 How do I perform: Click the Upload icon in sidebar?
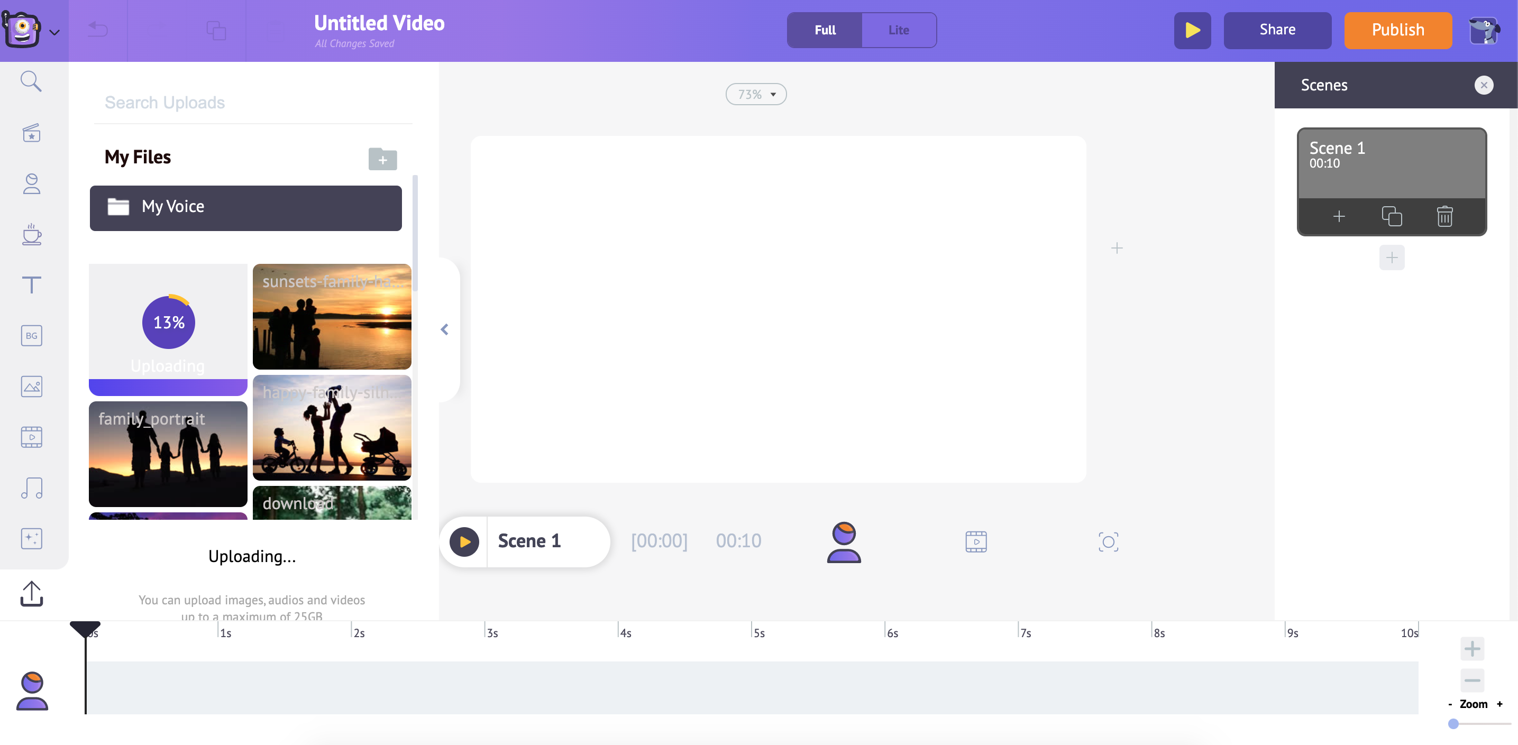pos(31,594)
